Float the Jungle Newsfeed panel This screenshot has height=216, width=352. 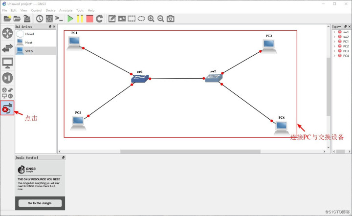click(x=63, y=158)
